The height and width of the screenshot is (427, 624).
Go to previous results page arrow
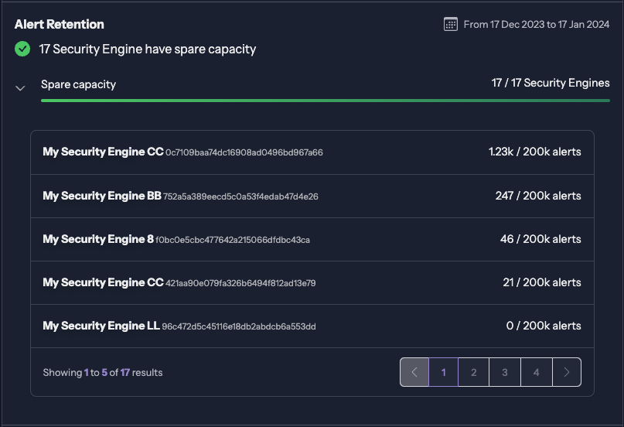tap(414, 372)
